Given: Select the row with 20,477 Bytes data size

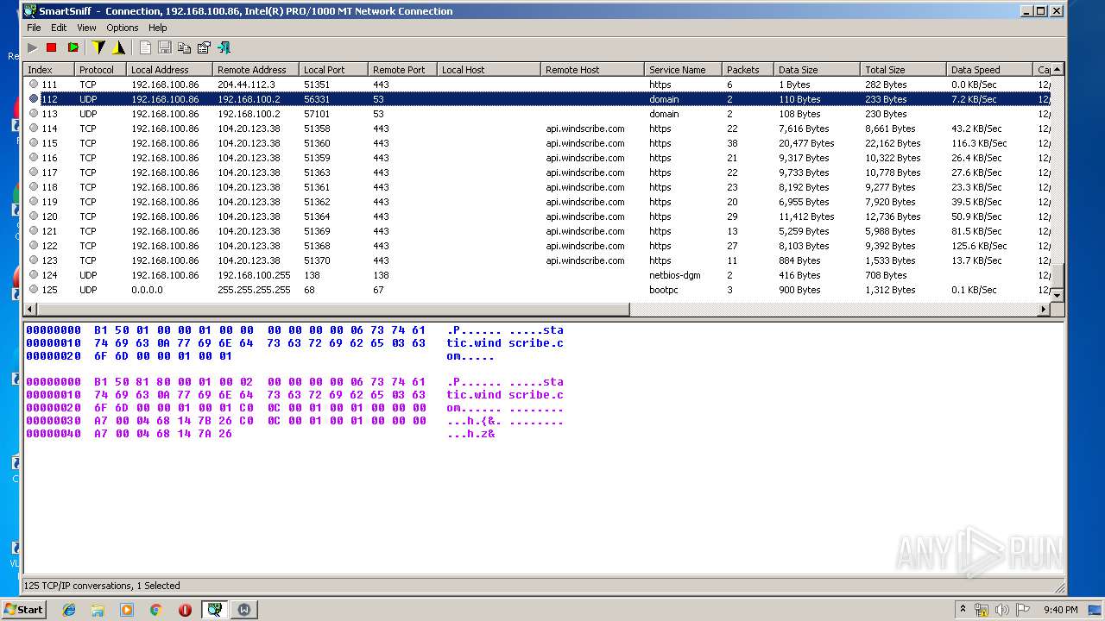Looking at the screenshot, I should (536, 143).
